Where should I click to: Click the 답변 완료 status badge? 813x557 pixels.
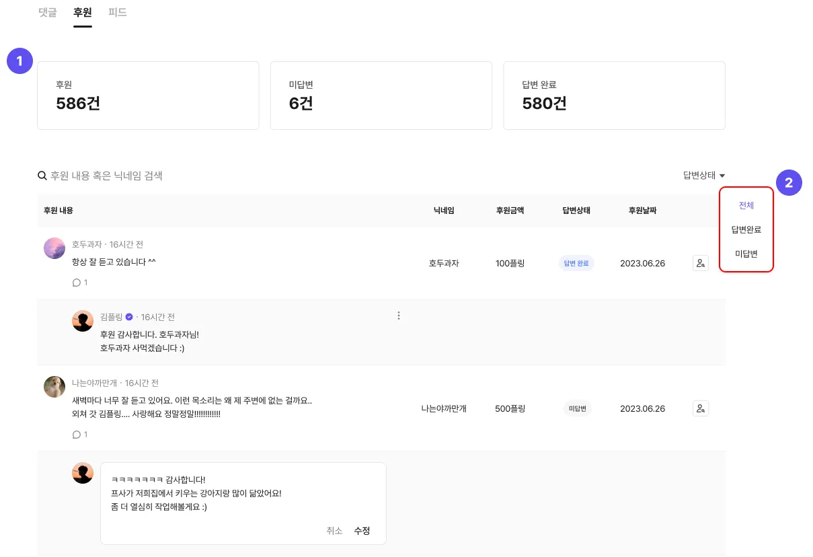tap(576, 263)
